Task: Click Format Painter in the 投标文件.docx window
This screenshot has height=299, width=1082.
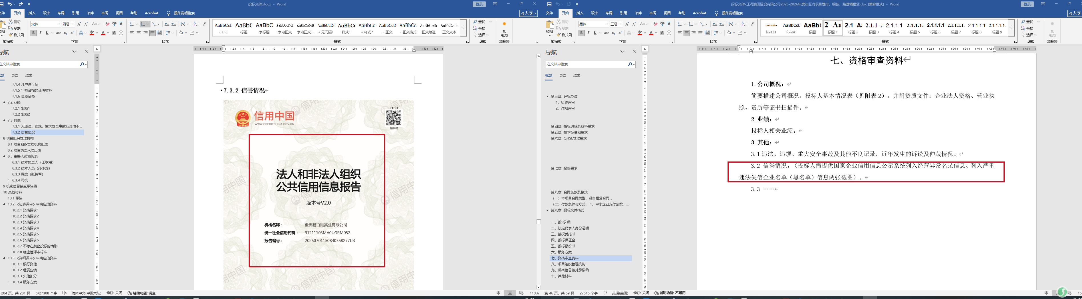Action: [x=16, y=35]
